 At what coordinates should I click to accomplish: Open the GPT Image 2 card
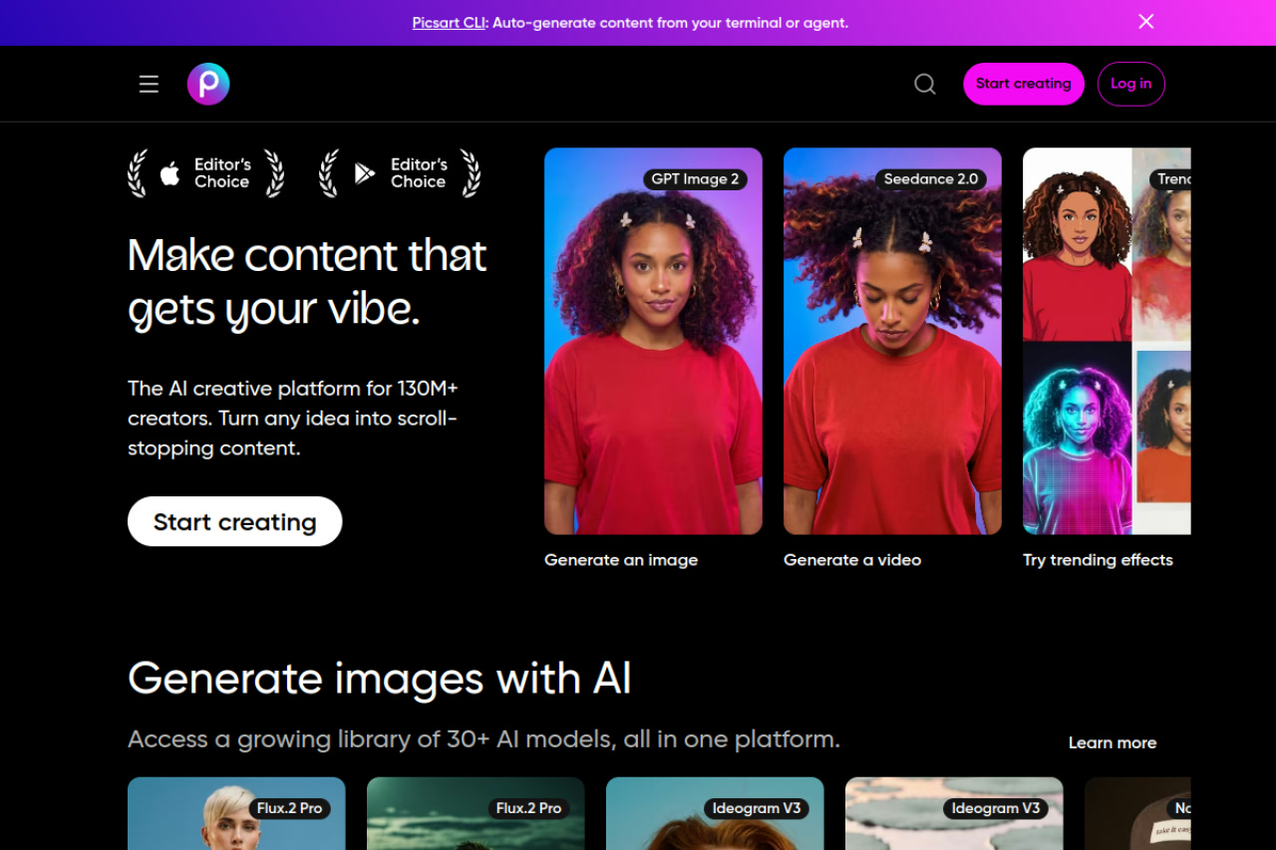tap(653, 341)
